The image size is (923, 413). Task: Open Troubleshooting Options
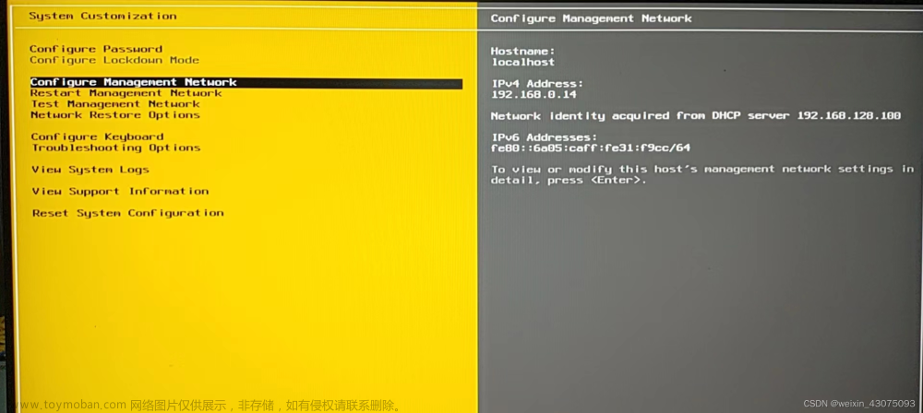click(116, 147)
